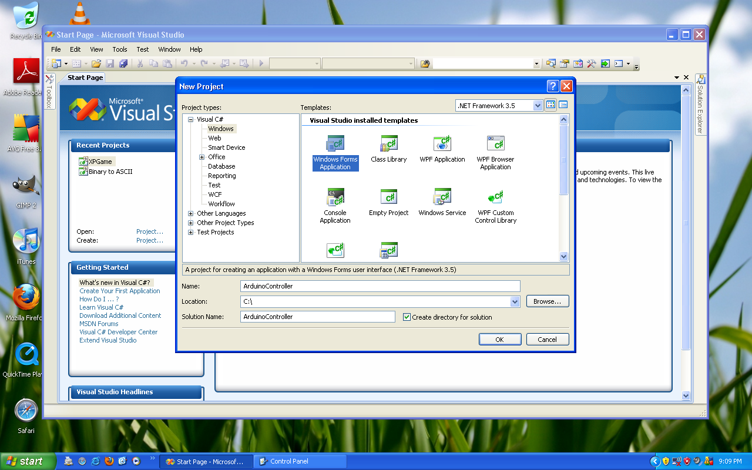Open the .NET Framework version dropdown
752x470 pixels.
coord(538,106)
